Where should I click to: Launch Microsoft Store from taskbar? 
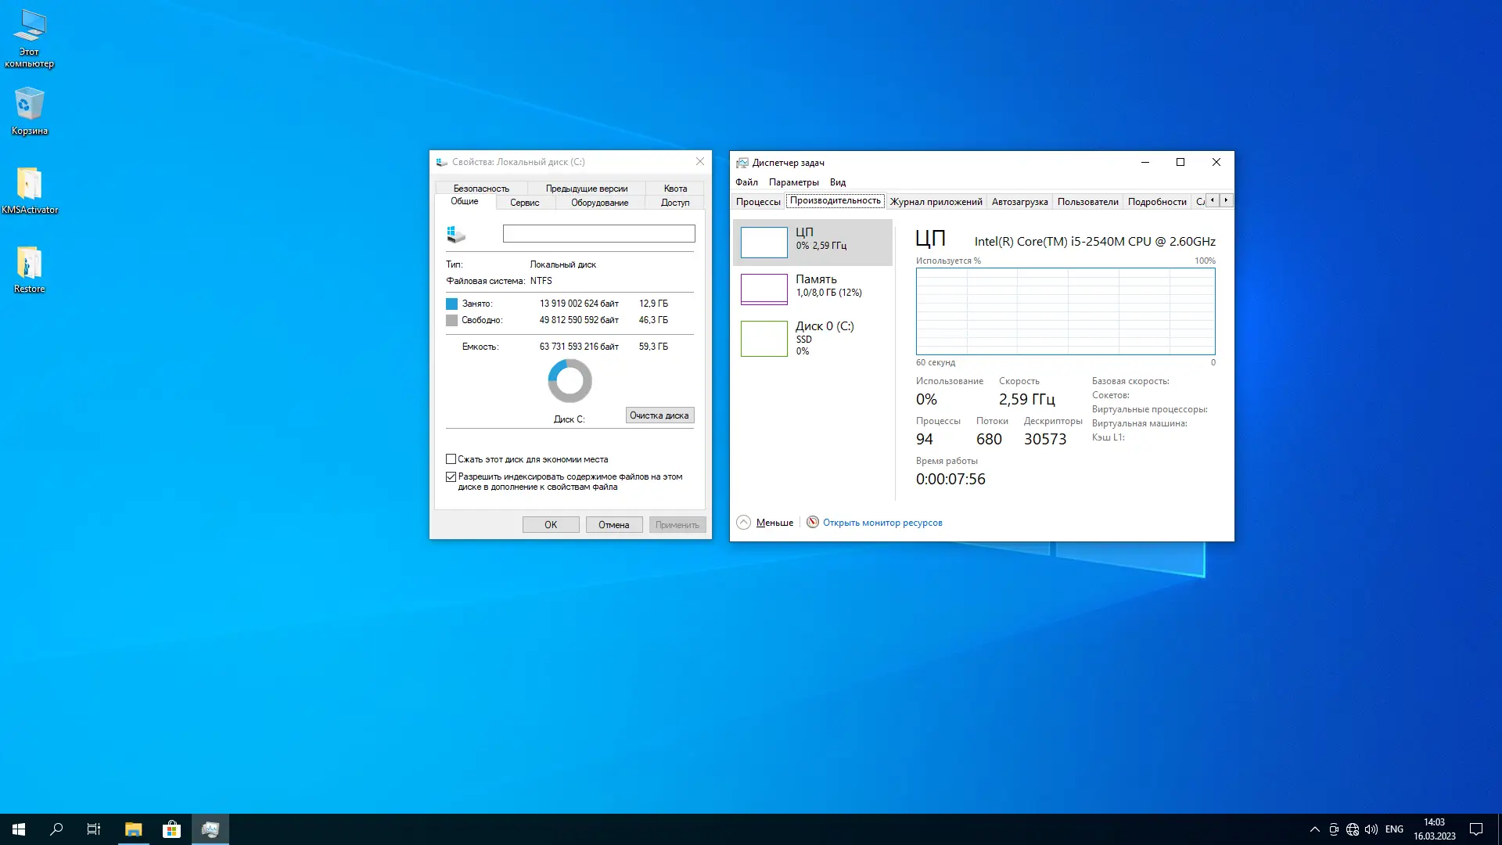(171, 829)
